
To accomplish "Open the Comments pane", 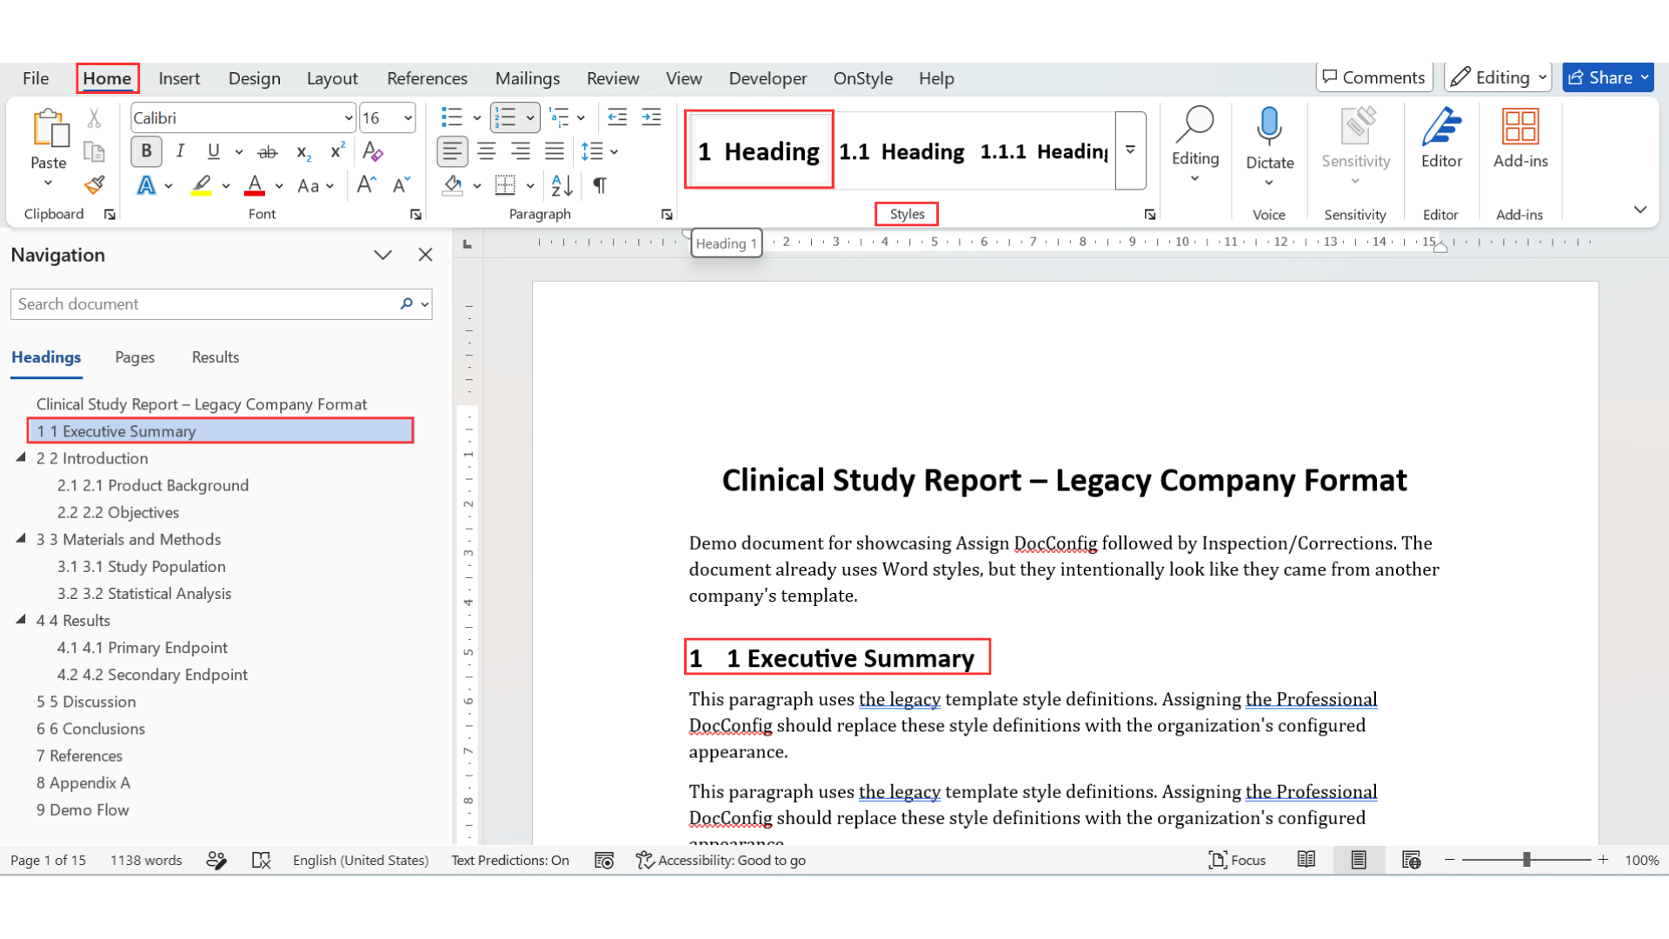I will click(x=1373, y=77).
